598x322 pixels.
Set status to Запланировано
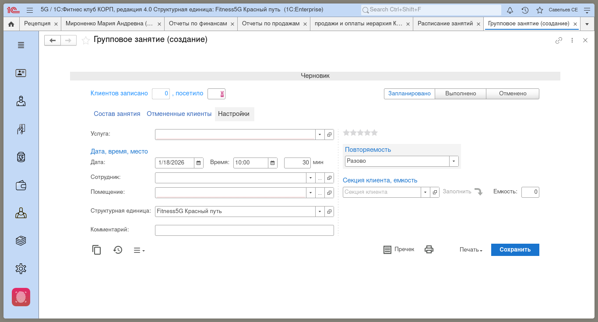pos(409,94)
